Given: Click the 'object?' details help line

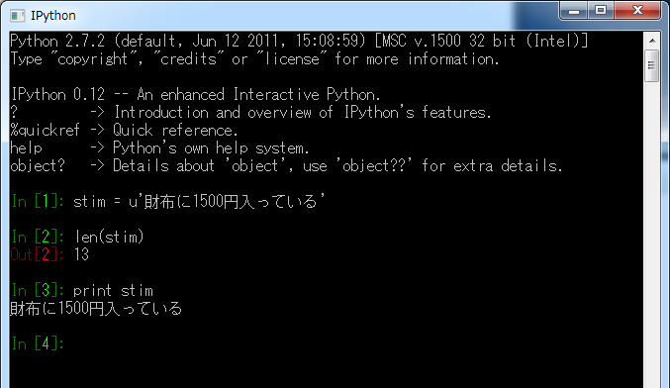Looking at the screenshot, I should 286,166.
